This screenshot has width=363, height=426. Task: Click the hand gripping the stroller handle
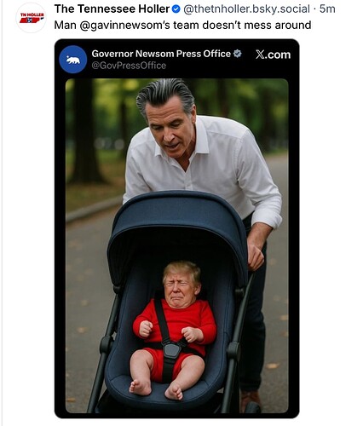point(255,256)
